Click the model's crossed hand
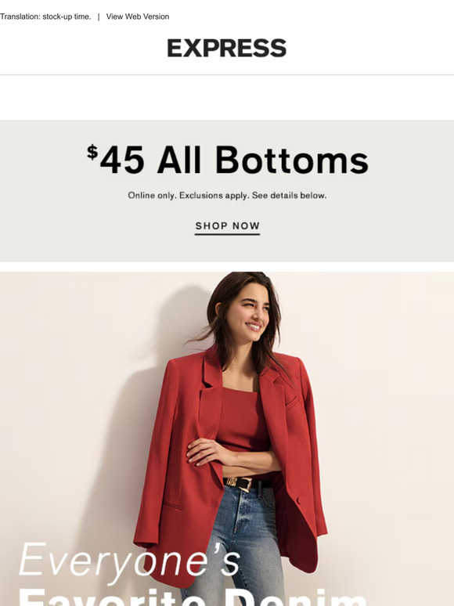Viewport: 454px width, 606px height. click(207, 453)
